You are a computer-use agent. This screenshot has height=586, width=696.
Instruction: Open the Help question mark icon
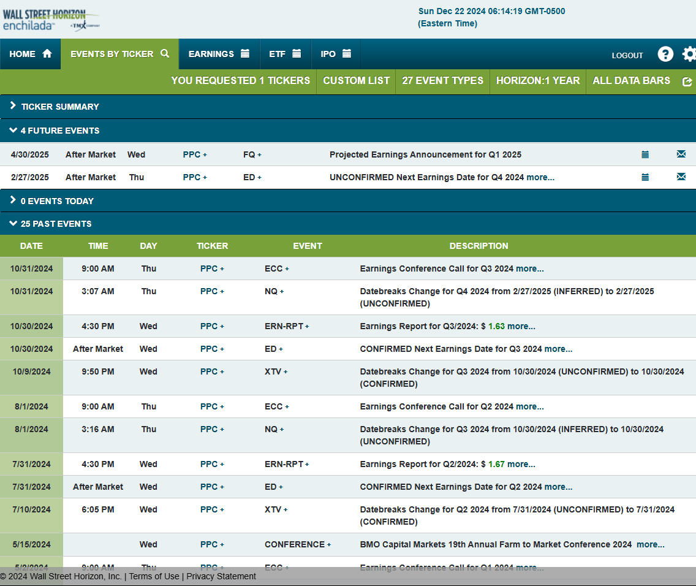(665, 54)
